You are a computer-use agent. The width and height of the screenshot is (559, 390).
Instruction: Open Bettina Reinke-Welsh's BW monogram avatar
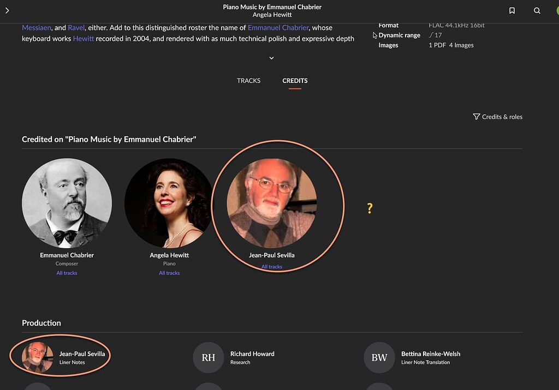tap(379, 358)
